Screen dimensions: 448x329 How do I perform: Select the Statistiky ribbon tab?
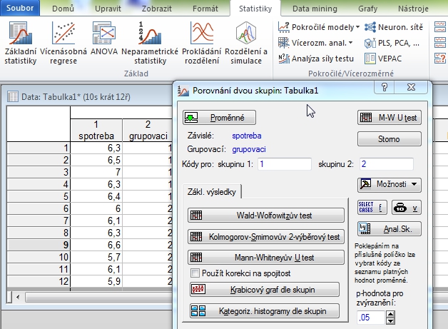(x=255, y=9)
